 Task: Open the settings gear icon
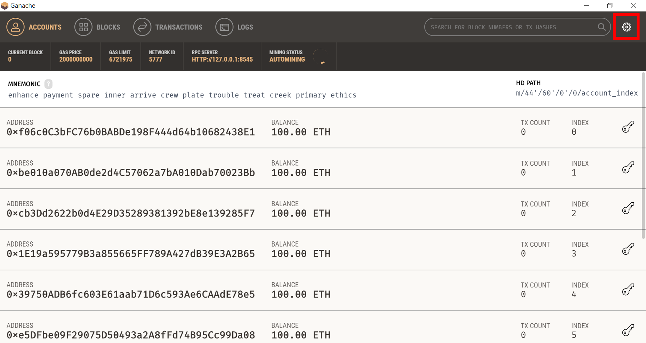click(x=626, y=27)
